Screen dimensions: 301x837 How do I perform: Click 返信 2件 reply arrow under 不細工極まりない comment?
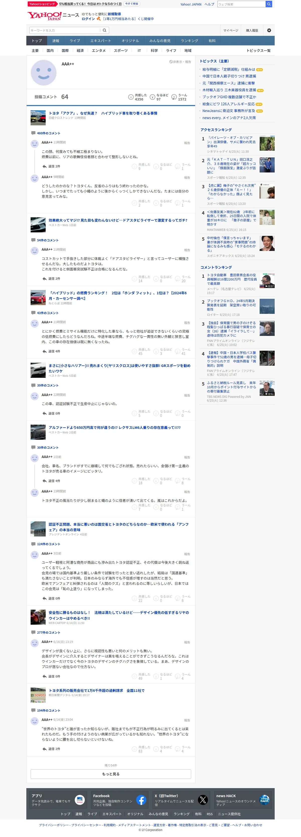[x=51, y=166]
